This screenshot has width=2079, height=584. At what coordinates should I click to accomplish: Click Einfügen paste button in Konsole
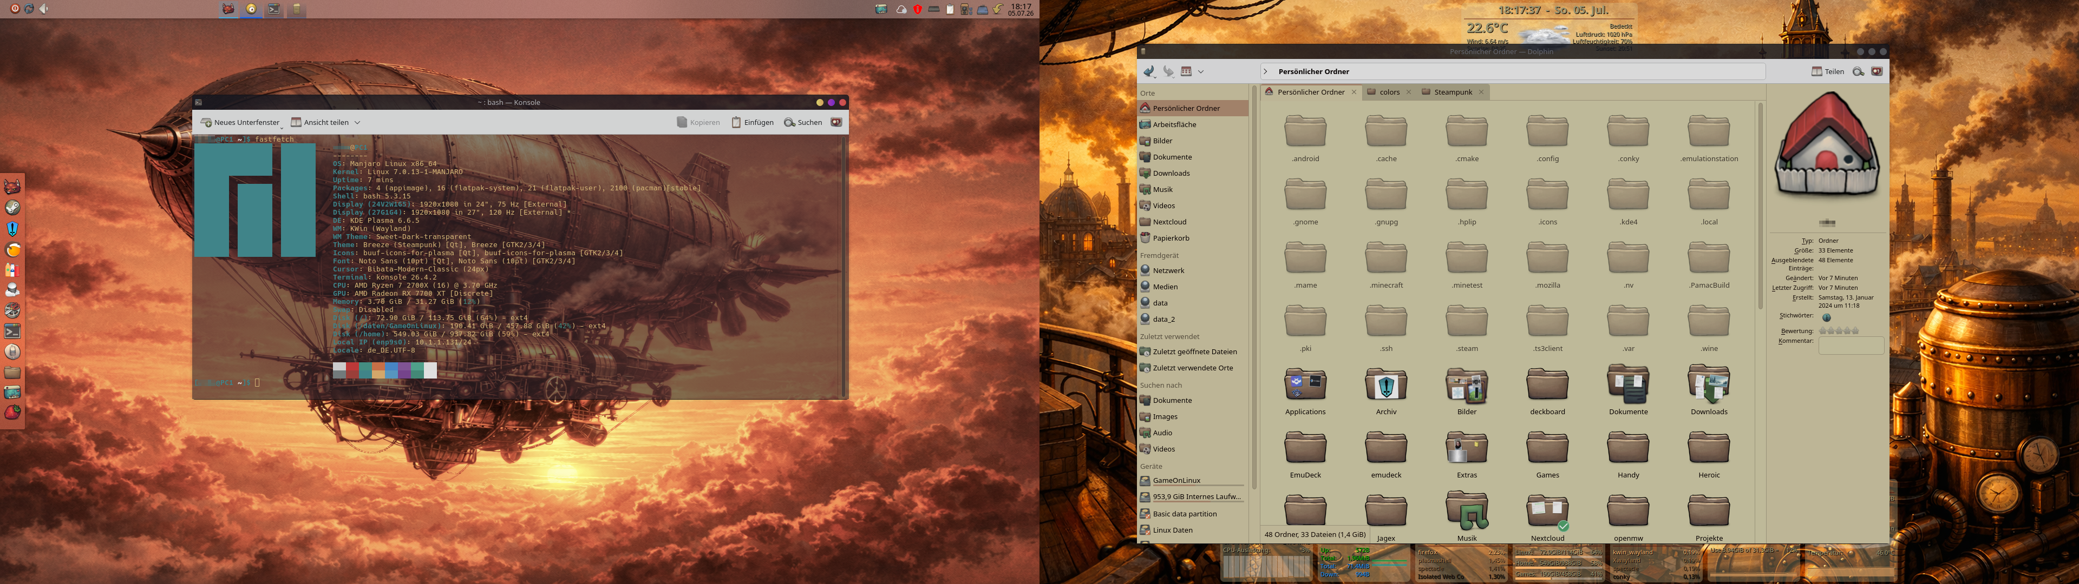pyautogui.click(x=752, y=123)
